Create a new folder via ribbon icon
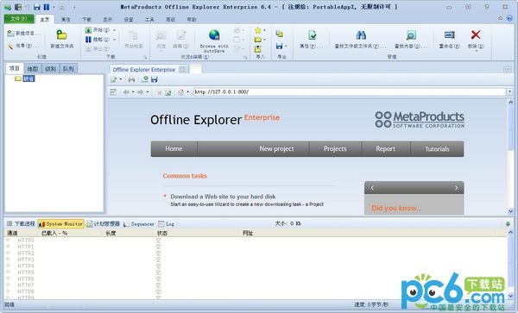Image resolution: width=518 pixels, height=313 pixels. (62, 35)
